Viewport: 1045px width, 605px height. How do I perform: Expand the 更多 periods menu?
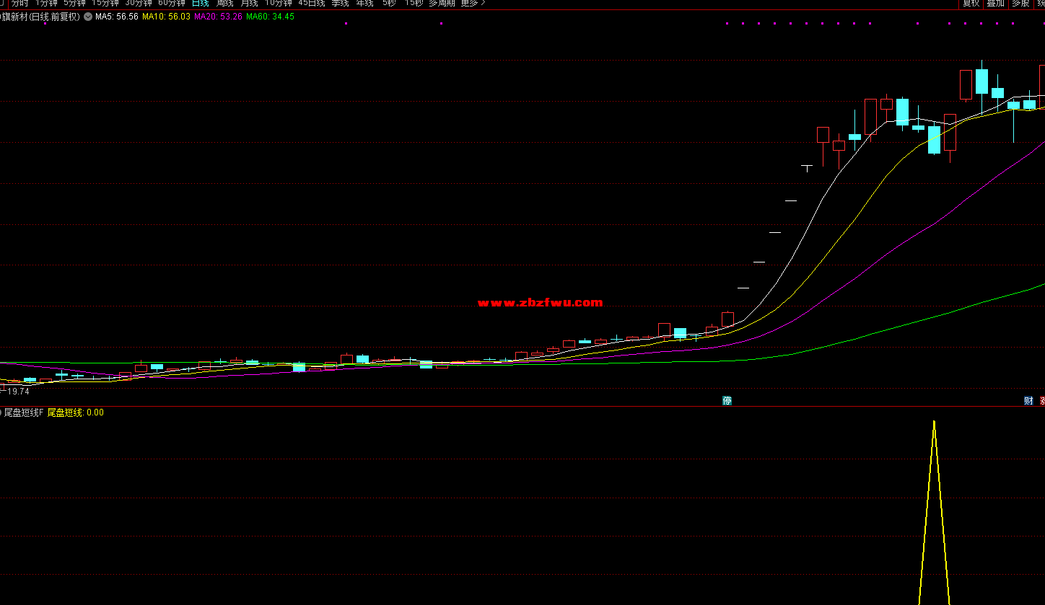[473, 3]
